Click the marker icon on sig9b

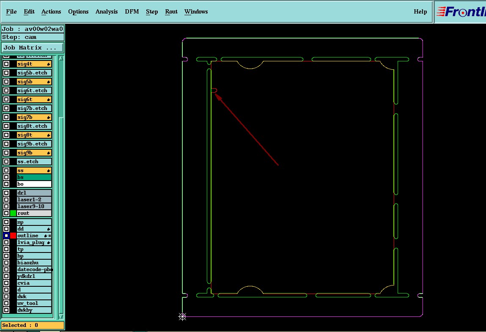click(49, 153)
